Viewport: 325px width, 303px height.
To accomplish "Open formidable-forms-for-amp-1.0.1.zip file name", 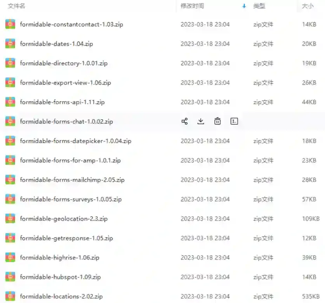I will pos(70,160).
